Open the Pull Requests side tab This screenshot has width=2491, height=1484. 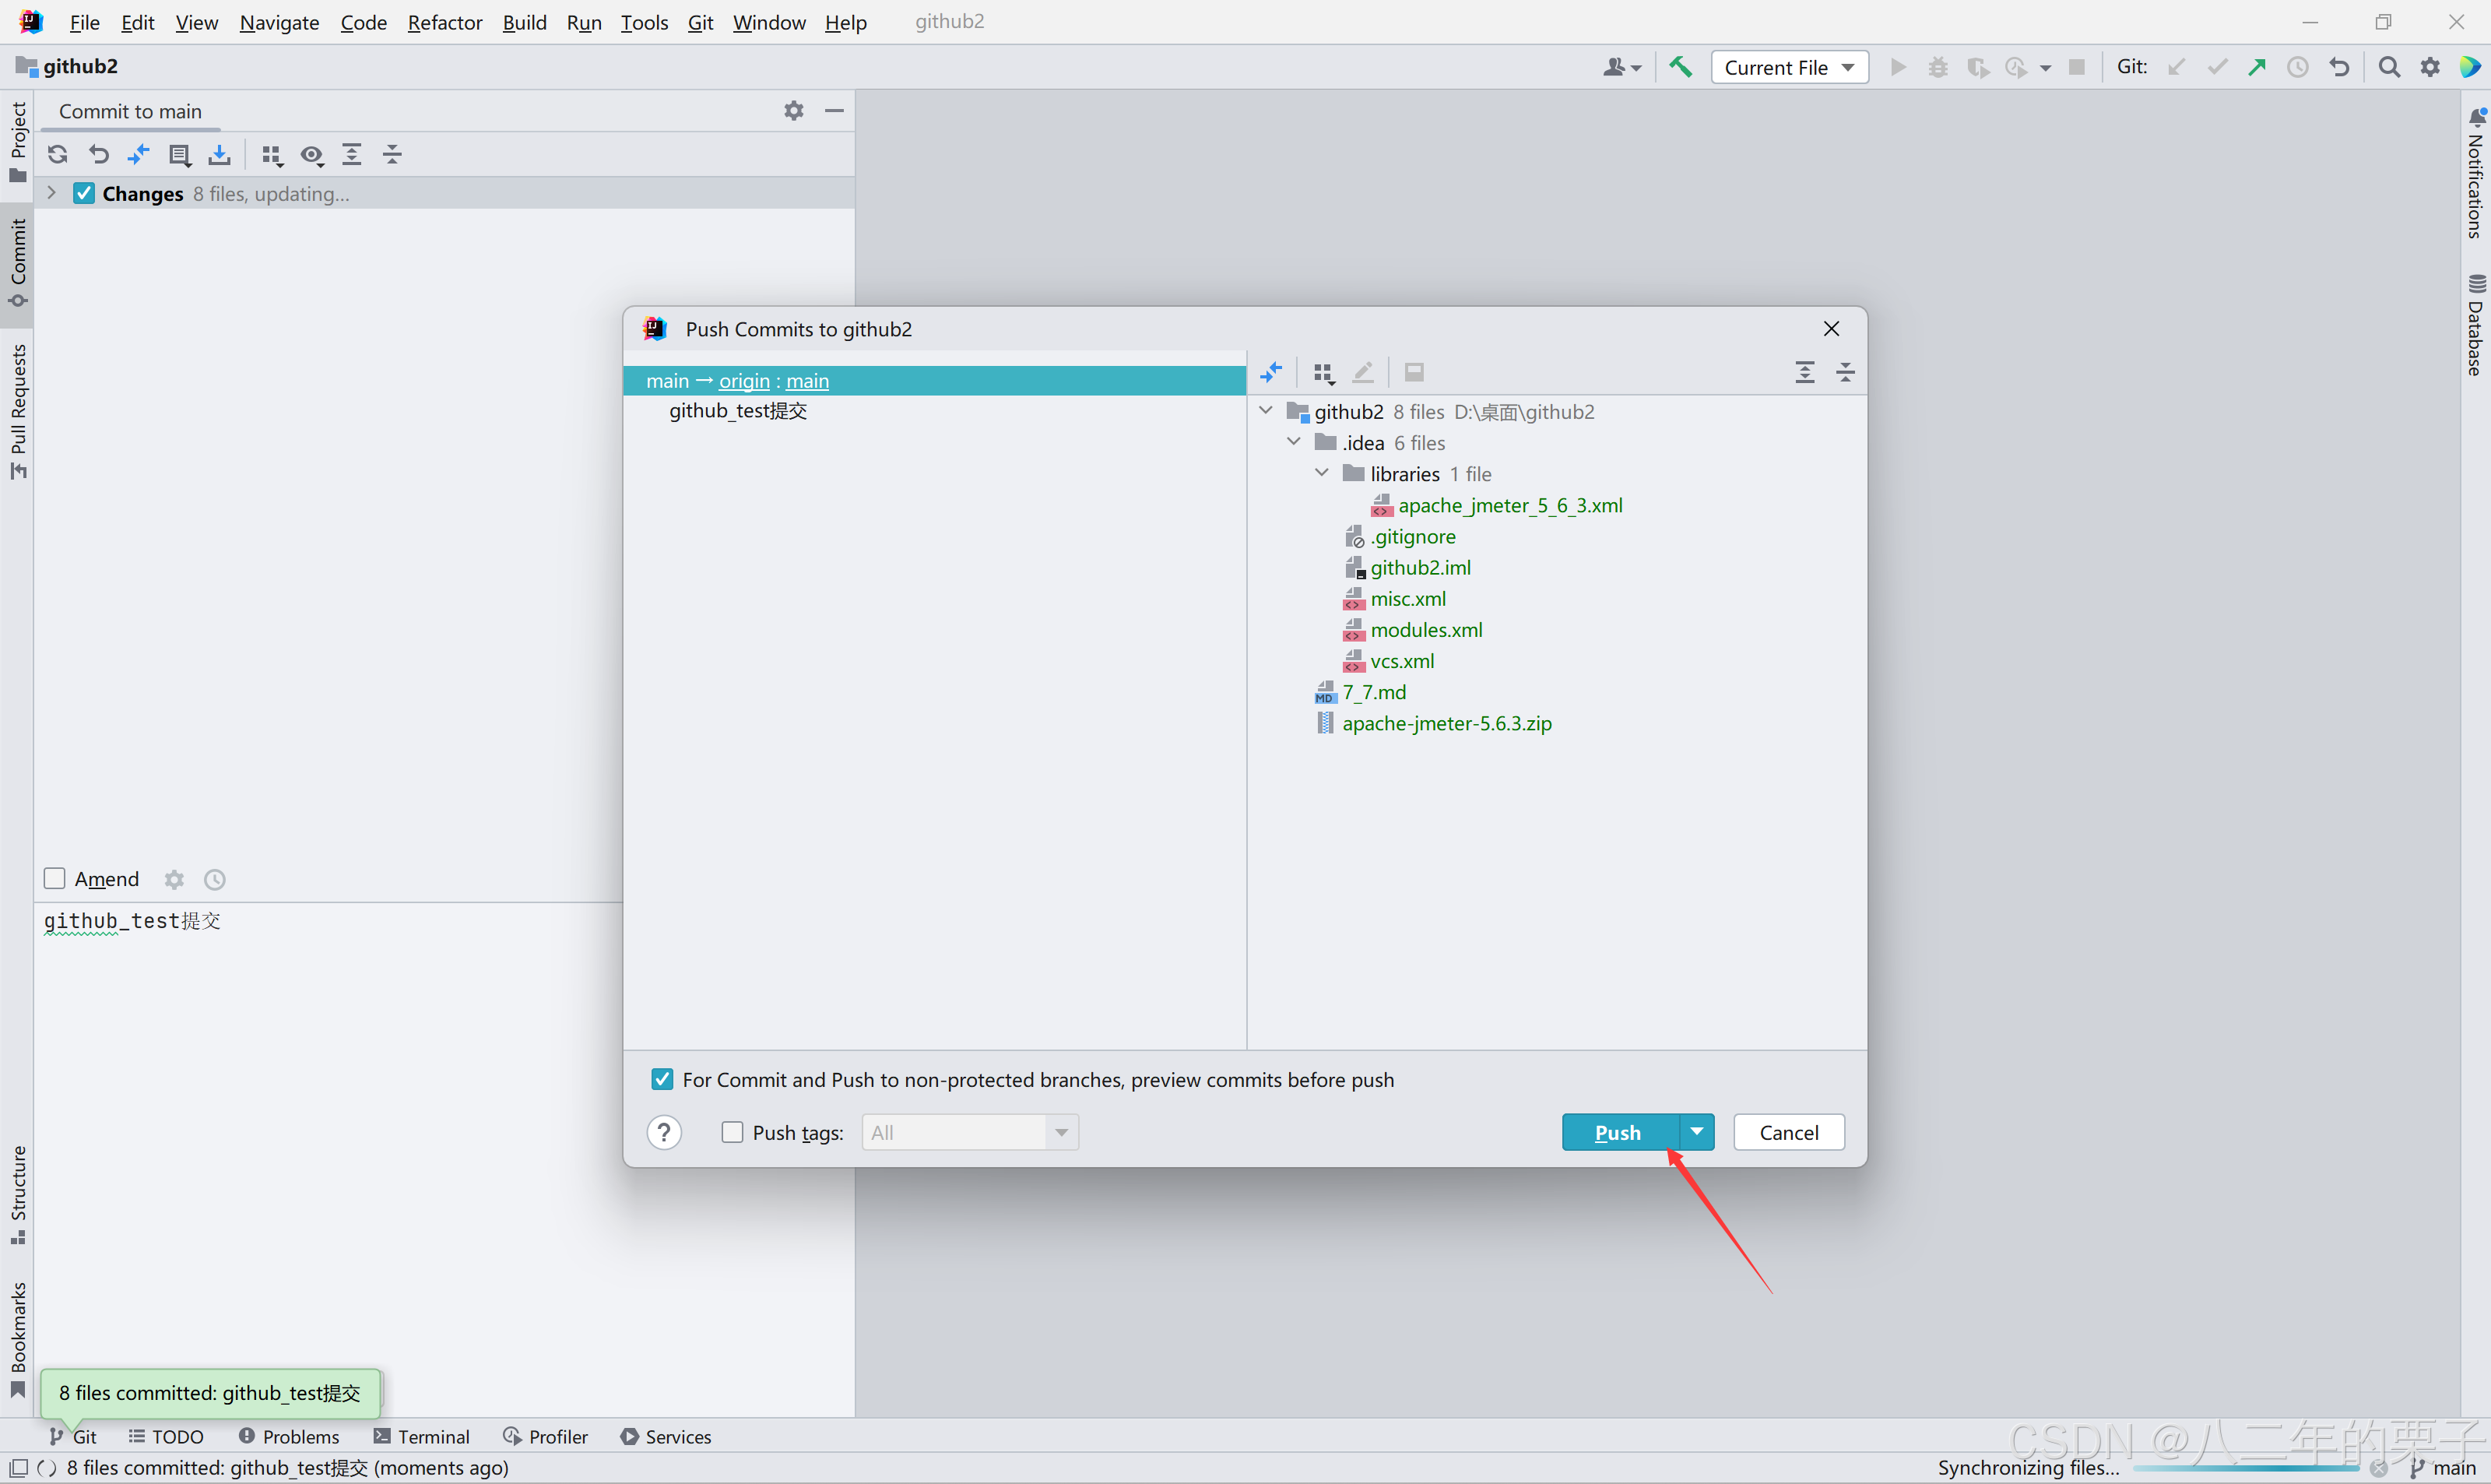tap(17, 412)
